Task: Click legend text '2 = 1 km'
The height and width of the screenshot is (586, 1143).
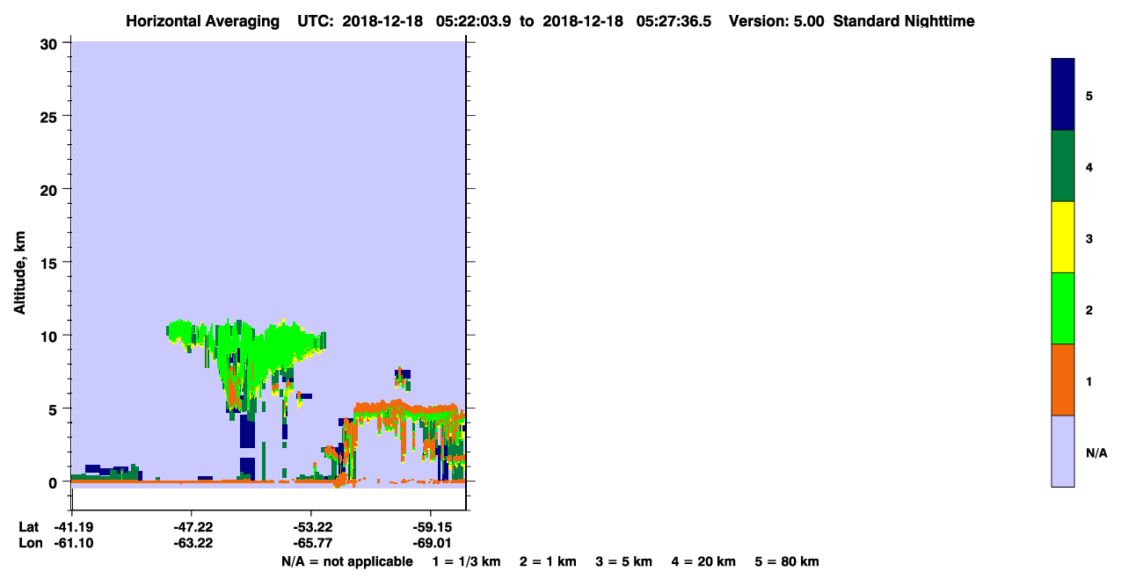Action: pyautogui.click(x=548, y=561)
